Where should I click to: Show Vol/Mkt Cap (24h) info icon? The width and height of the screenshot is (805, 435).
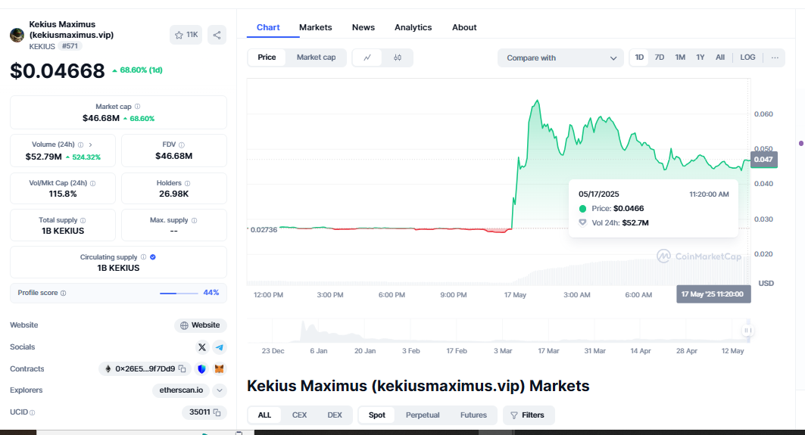pos(92,183)
